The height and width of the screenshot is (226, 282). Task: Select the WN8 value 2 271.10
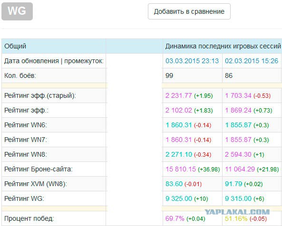pyautogui.click(x=179, y=154)
